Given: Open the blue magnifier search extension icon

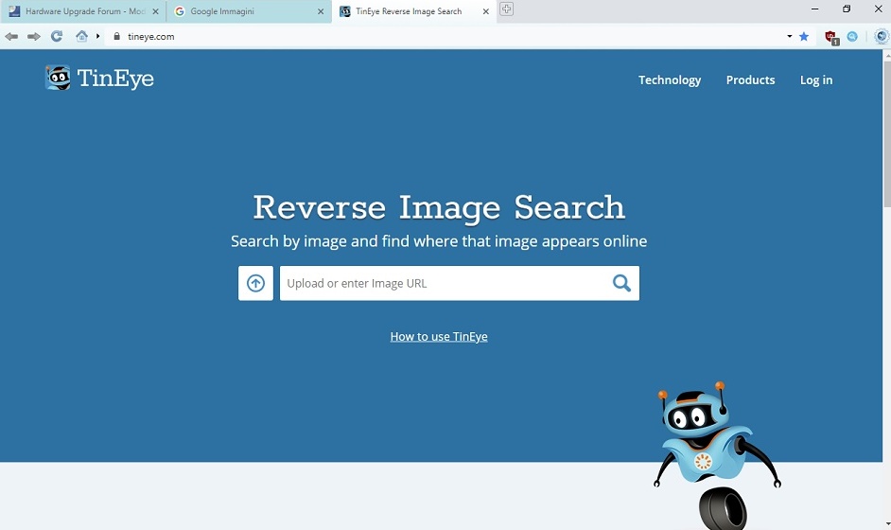Looking at the screenshot, I should click(x=852, y=36).
